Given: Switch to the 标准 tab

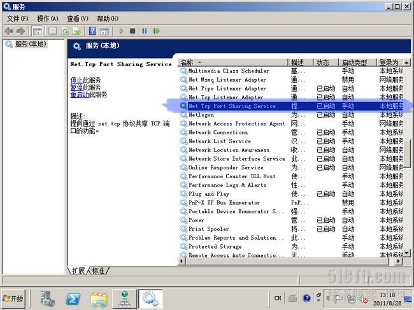Looking at the screenshot, I should tap(98, 271).
